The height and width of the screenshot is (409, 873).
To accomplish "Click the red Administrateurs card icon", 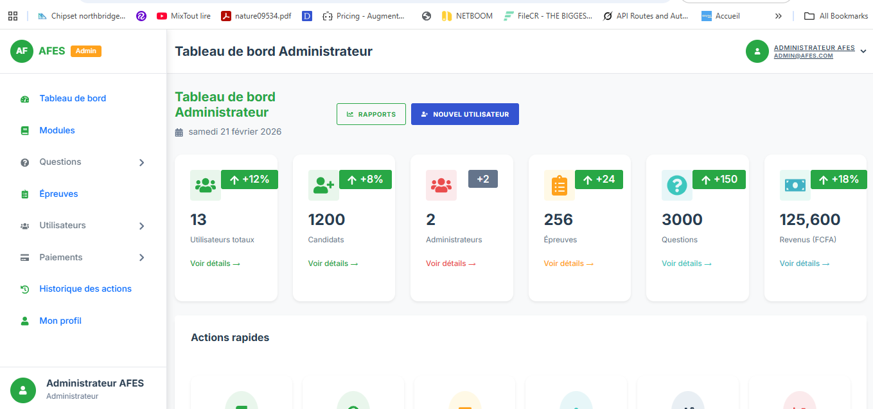I will (x=441, y=185).
